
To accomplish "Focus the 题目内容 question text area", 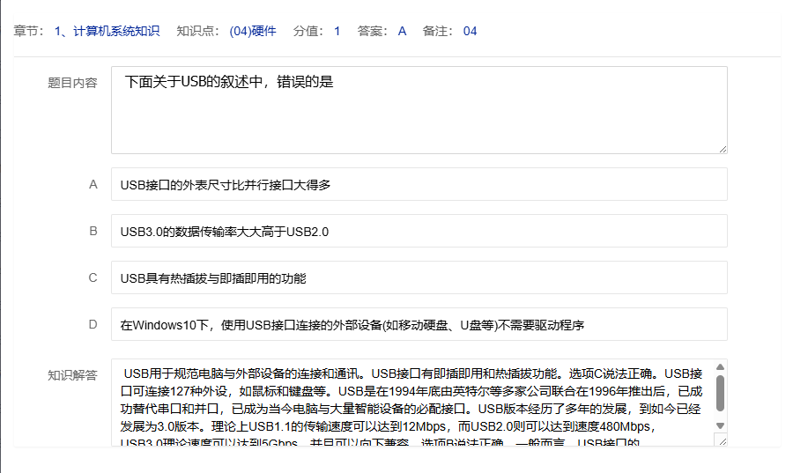I will click(x=419, y=110).
